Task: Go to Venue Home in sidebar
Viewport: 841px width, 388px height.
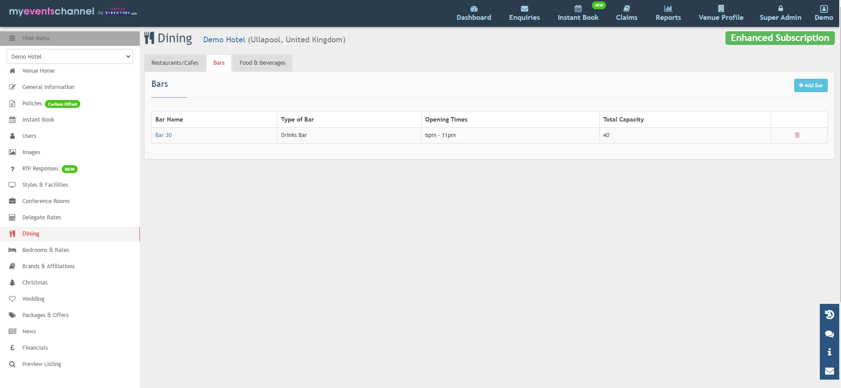Action: coord(38,71)
